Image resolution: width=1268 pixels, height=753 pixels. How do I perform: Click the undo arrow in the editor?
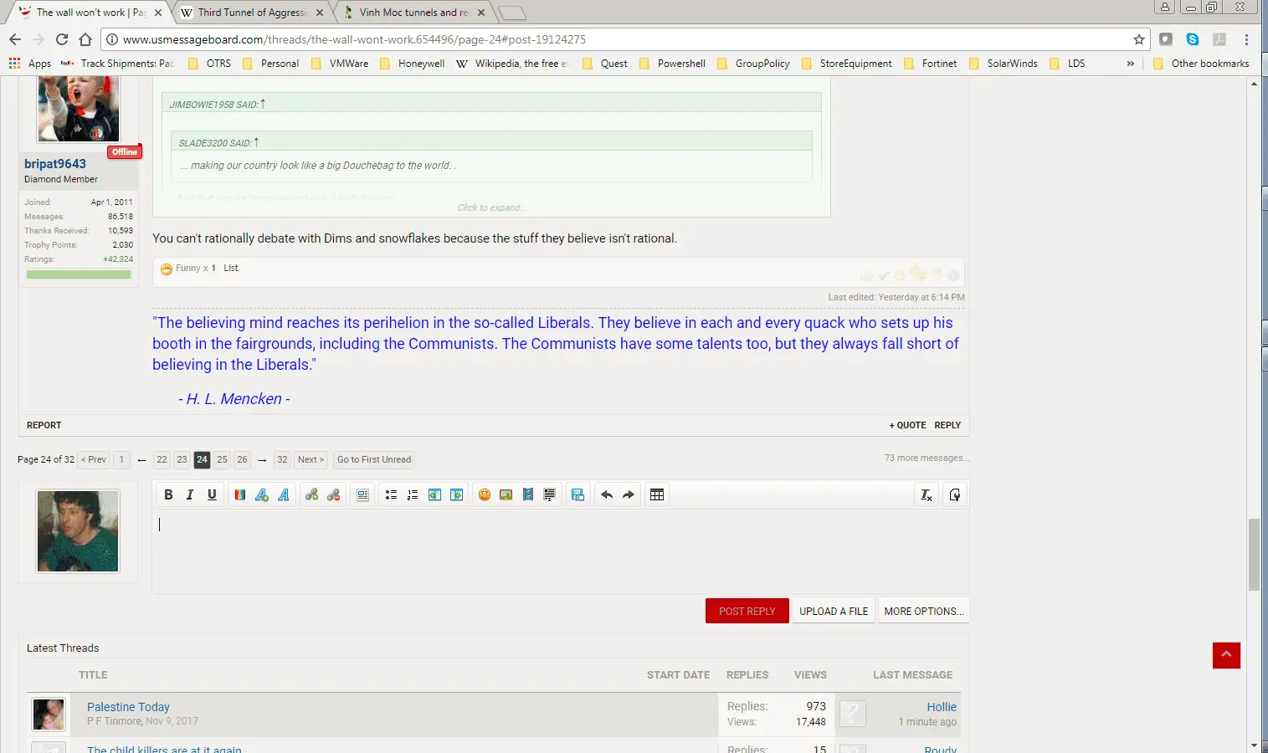(x=607, y=495)
